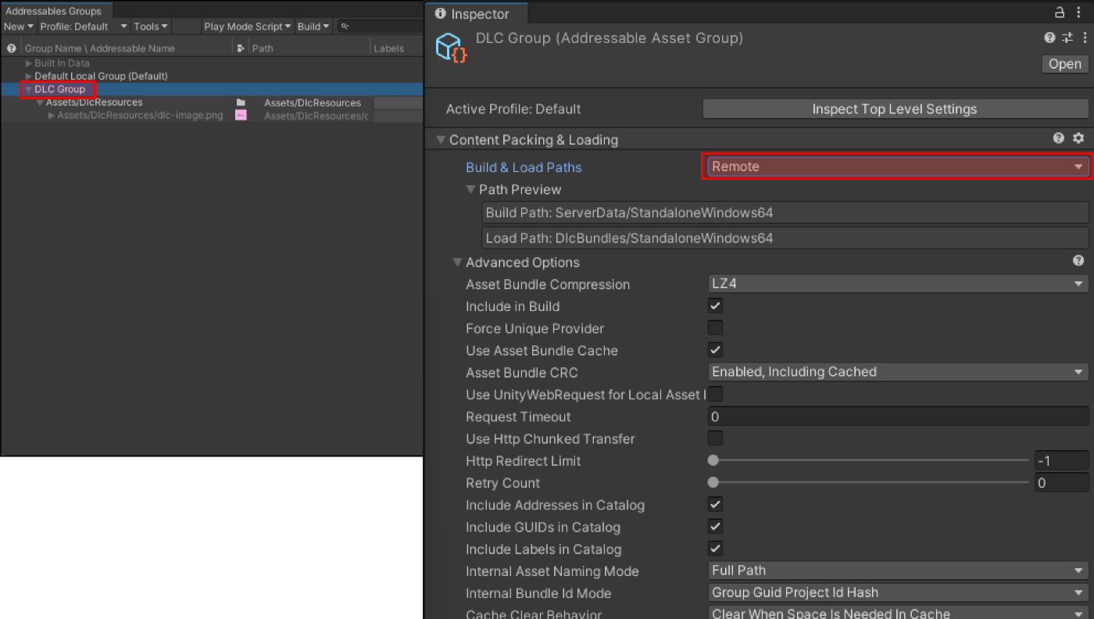This screenshot has width=1094, height=619.
Task: Enable Use Http Chunked Transfer checkbox
Action: coord(715,438)
